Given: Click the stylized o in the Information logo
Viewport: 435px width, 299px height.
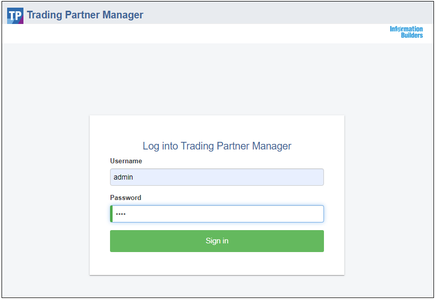Looking at the screenshot, I should [x=399, y=29].
